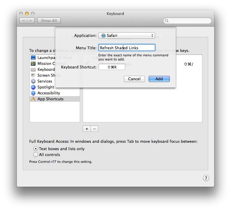Viewport: 231px width, 210px height.
Task: Select Text boxes and lists only
Action: coord(36,149)
